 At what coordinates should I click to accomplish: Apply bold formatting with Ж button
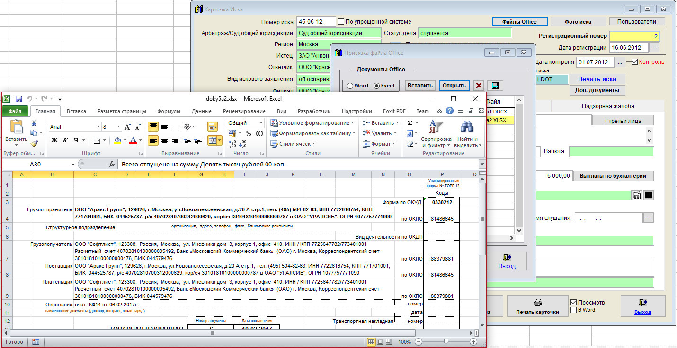54,140
